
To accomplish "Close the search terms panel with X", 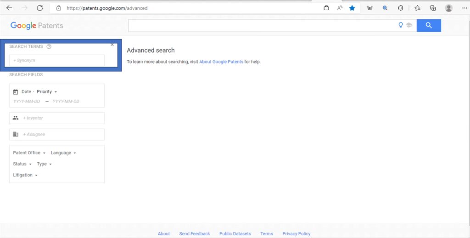I will click(x=112, y=45).
